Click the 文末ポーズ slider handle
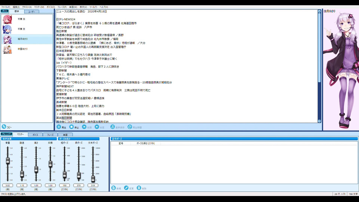The height and width of the screenshot is (202, 359). [93, 179]
